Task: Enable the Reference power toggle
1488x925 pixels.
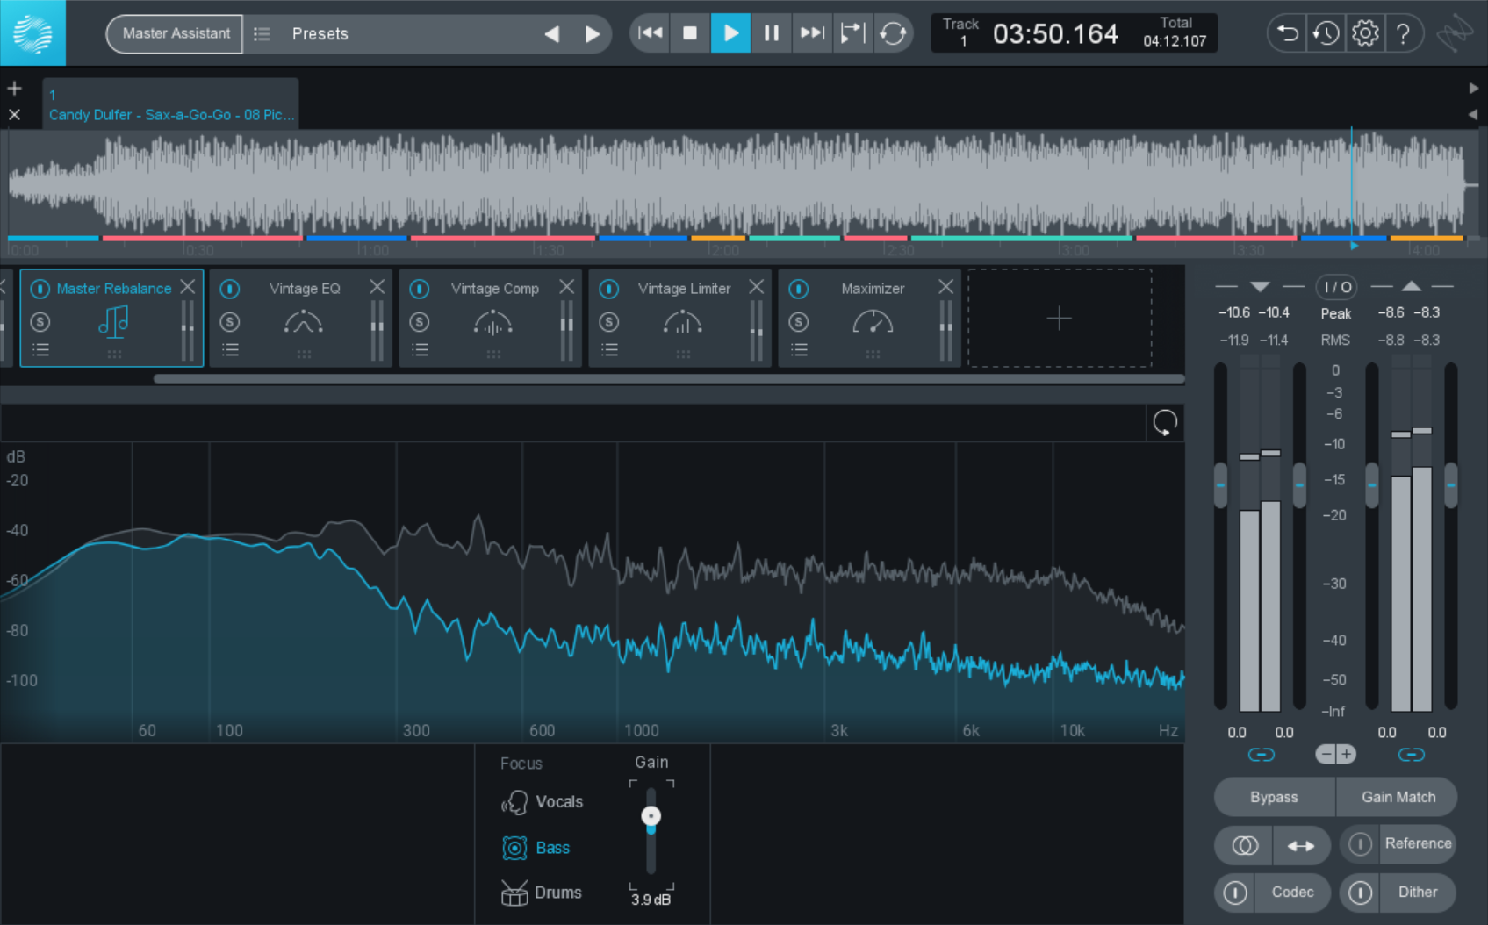Action: click(x=1360, y=844)
